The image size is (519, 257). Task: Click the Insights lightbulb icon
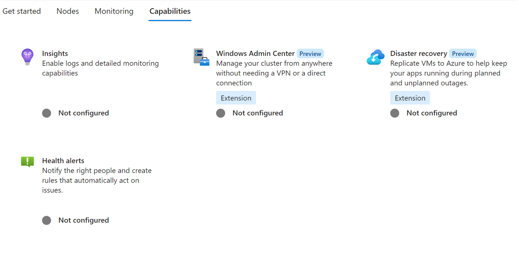(27, 57)
